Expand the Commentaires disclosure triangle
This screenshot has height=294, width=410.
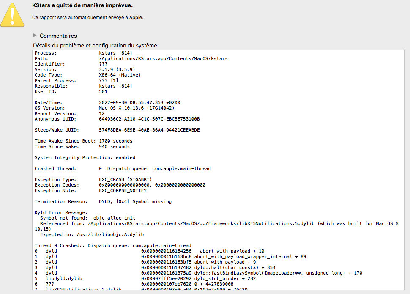pos(35,36)
